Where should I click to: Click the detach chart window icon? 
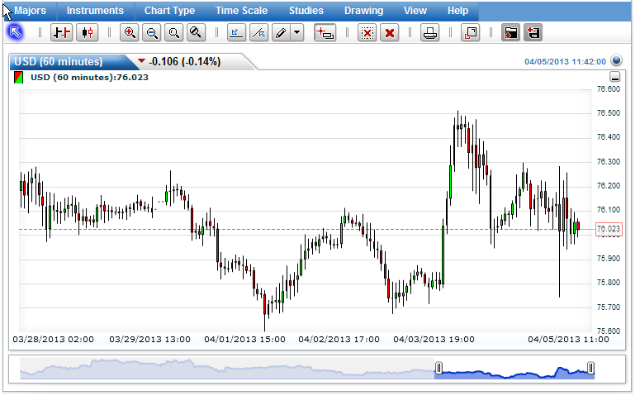click(x=470, y=32)
